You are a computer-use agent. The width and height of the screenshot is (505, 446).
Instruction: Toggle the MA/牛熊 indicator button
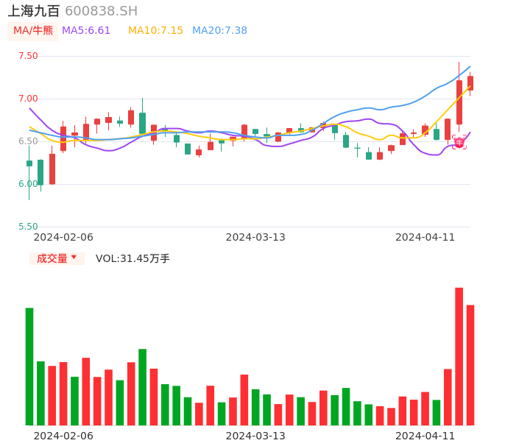33,31
